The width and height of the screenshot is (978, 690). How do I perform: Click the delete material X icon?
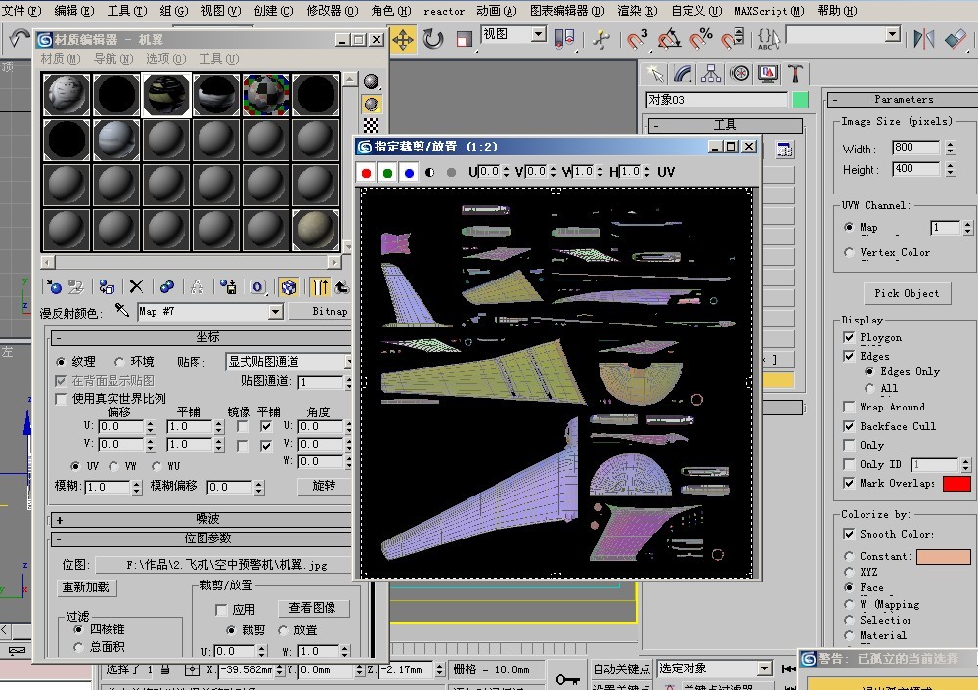click(x=136, y=286)
